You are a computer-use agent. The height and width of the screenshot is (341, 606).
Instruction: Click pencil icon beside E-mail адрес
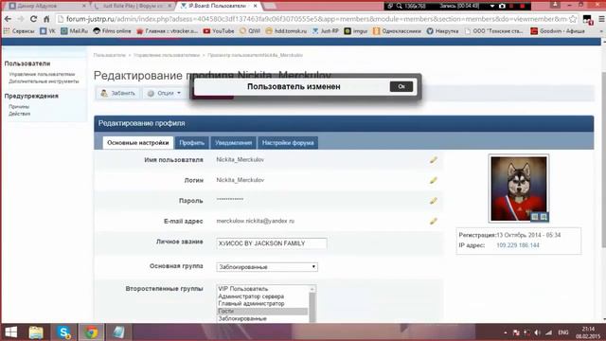pos(434,221)
